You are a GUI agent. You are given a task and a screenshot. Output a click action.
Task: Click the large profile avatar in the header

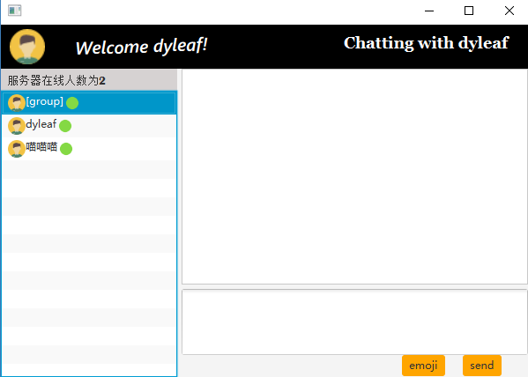[27, 47]
